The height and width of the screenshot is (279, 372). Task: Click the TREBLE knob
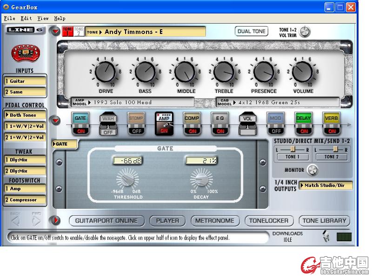pos(224,72)
